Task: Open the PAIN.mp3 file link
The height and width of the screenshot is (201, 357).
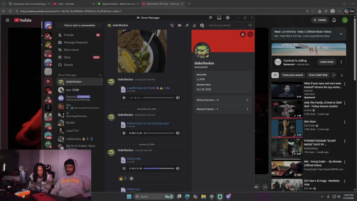Action: click(133, 189)
